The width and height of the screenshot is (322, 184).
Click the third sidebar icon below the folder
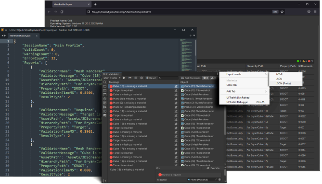pyautogui.click(x=105, y=91)
